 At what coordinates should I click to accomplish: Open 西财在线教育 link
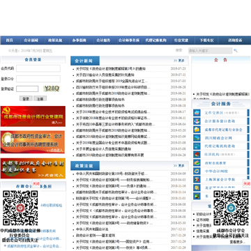[x=215, y=163]
